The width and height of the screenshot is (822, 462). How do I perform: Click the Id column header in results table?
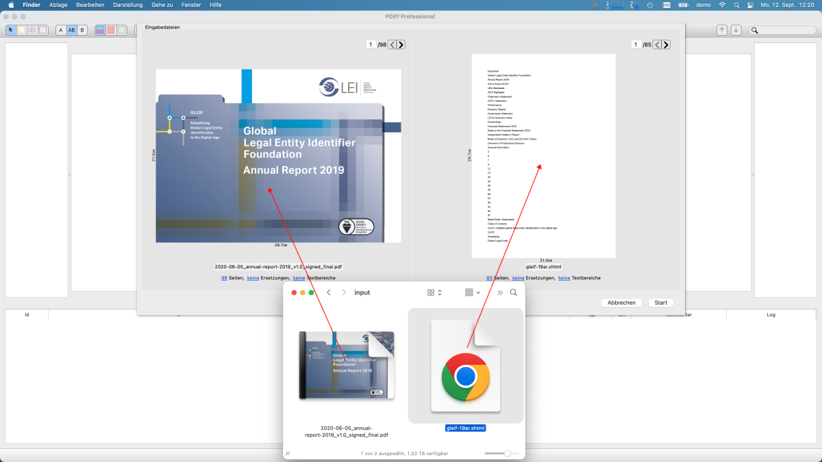point(27,315)
